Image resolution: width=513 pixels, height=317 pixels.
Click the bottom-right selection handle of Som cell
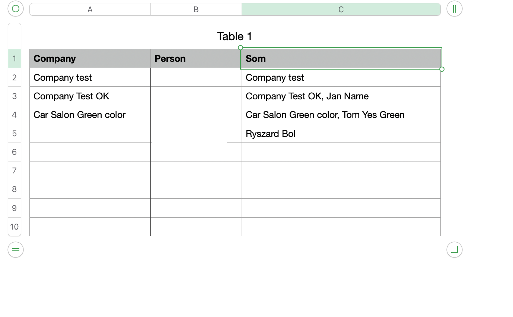442,69
